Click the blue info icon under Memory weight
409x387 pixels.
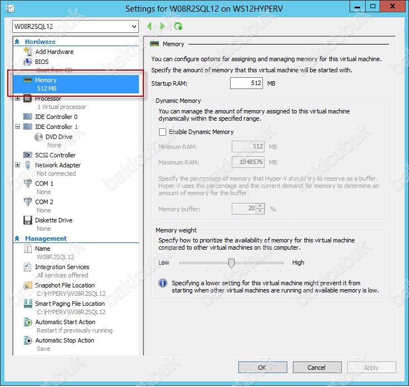[x=163, y=283]
